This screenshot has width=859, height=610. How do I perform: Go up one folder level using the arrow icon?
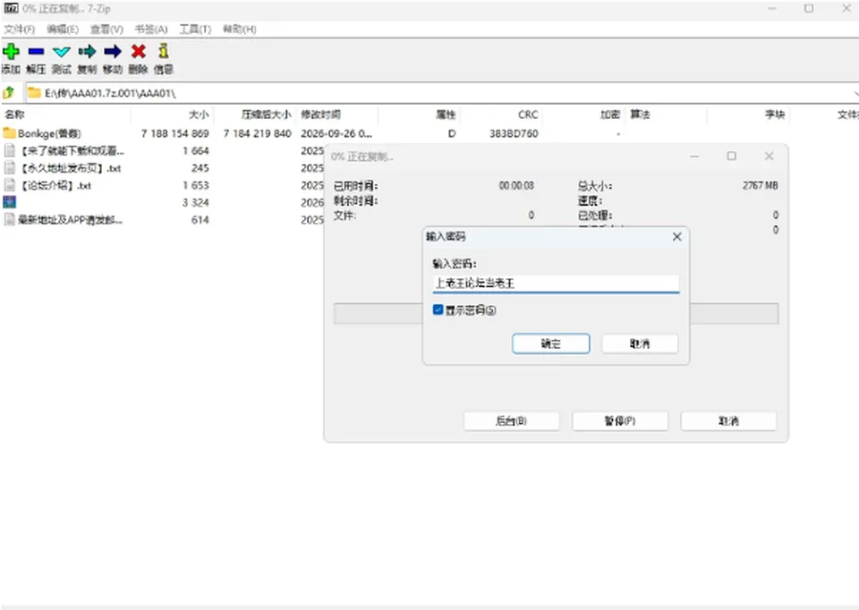9,93
